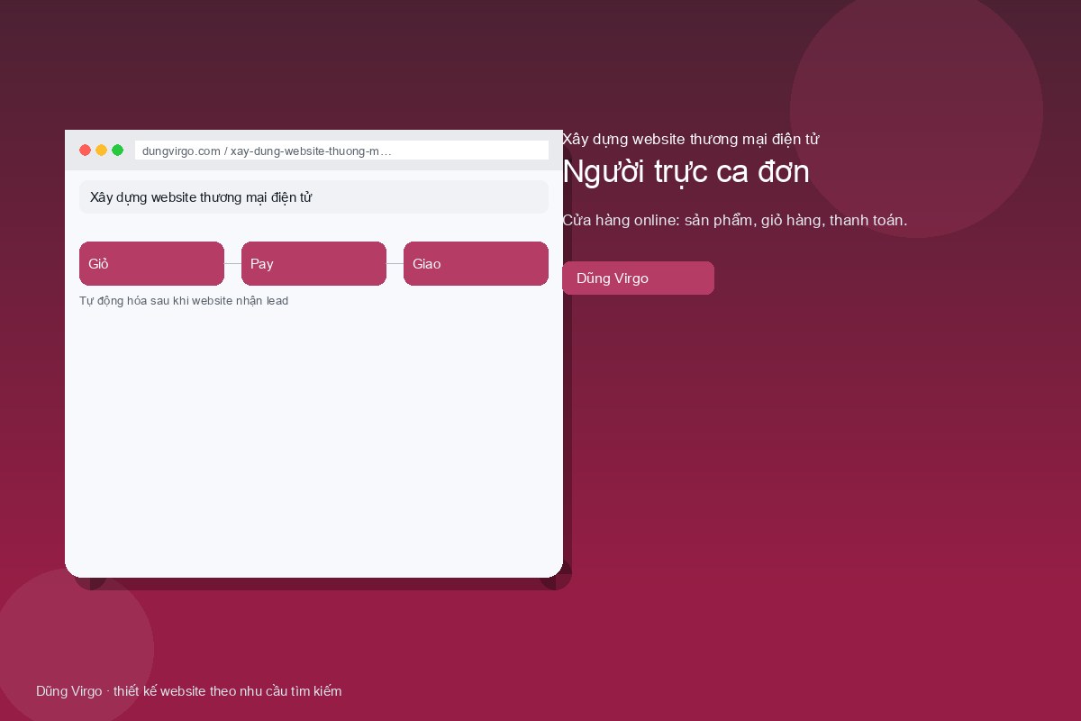
Task: Select the Pay step card
Action: point(313,264)
